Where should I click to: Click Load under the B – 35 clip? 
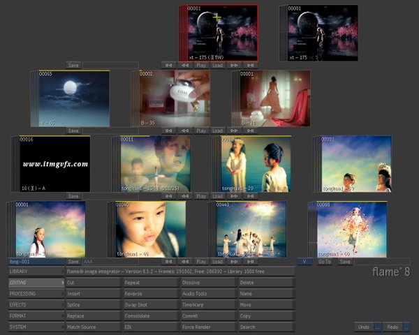tap(217, 131)
